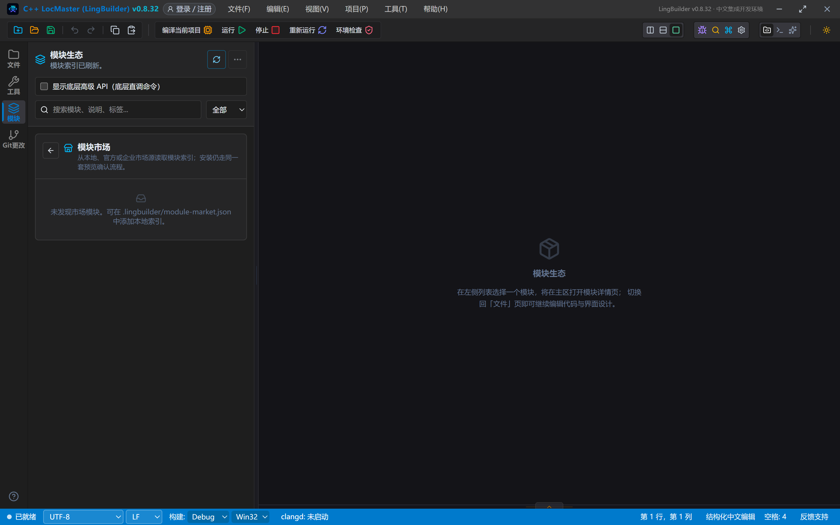Toggle the sun theme icon

click(827, 30)
